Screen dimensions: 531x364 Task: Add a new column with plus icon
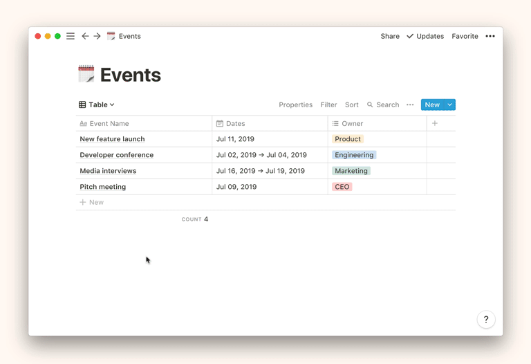click(x=435, y=123)
